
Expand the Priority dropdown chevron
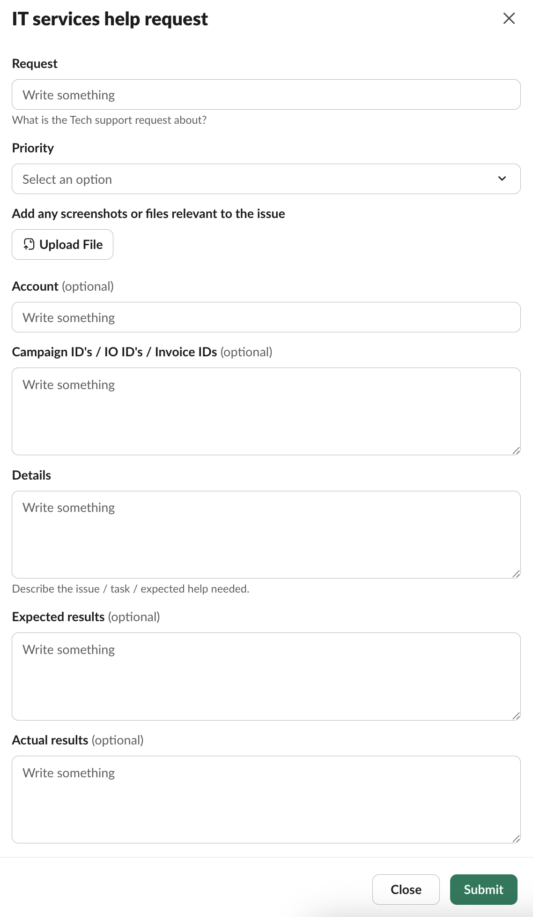[502, 179]
